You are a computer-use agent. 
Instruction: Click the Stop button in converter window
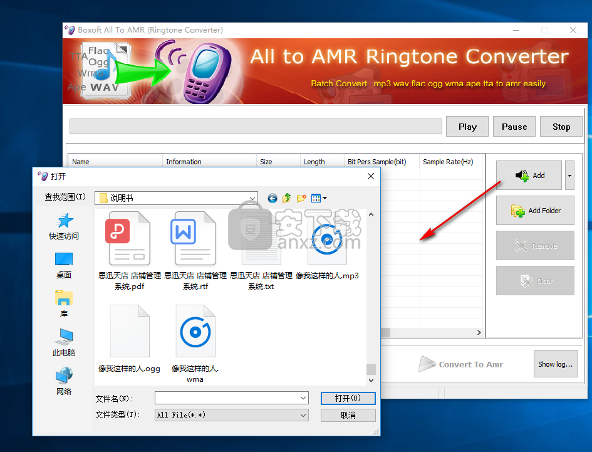tap(561, 127)
